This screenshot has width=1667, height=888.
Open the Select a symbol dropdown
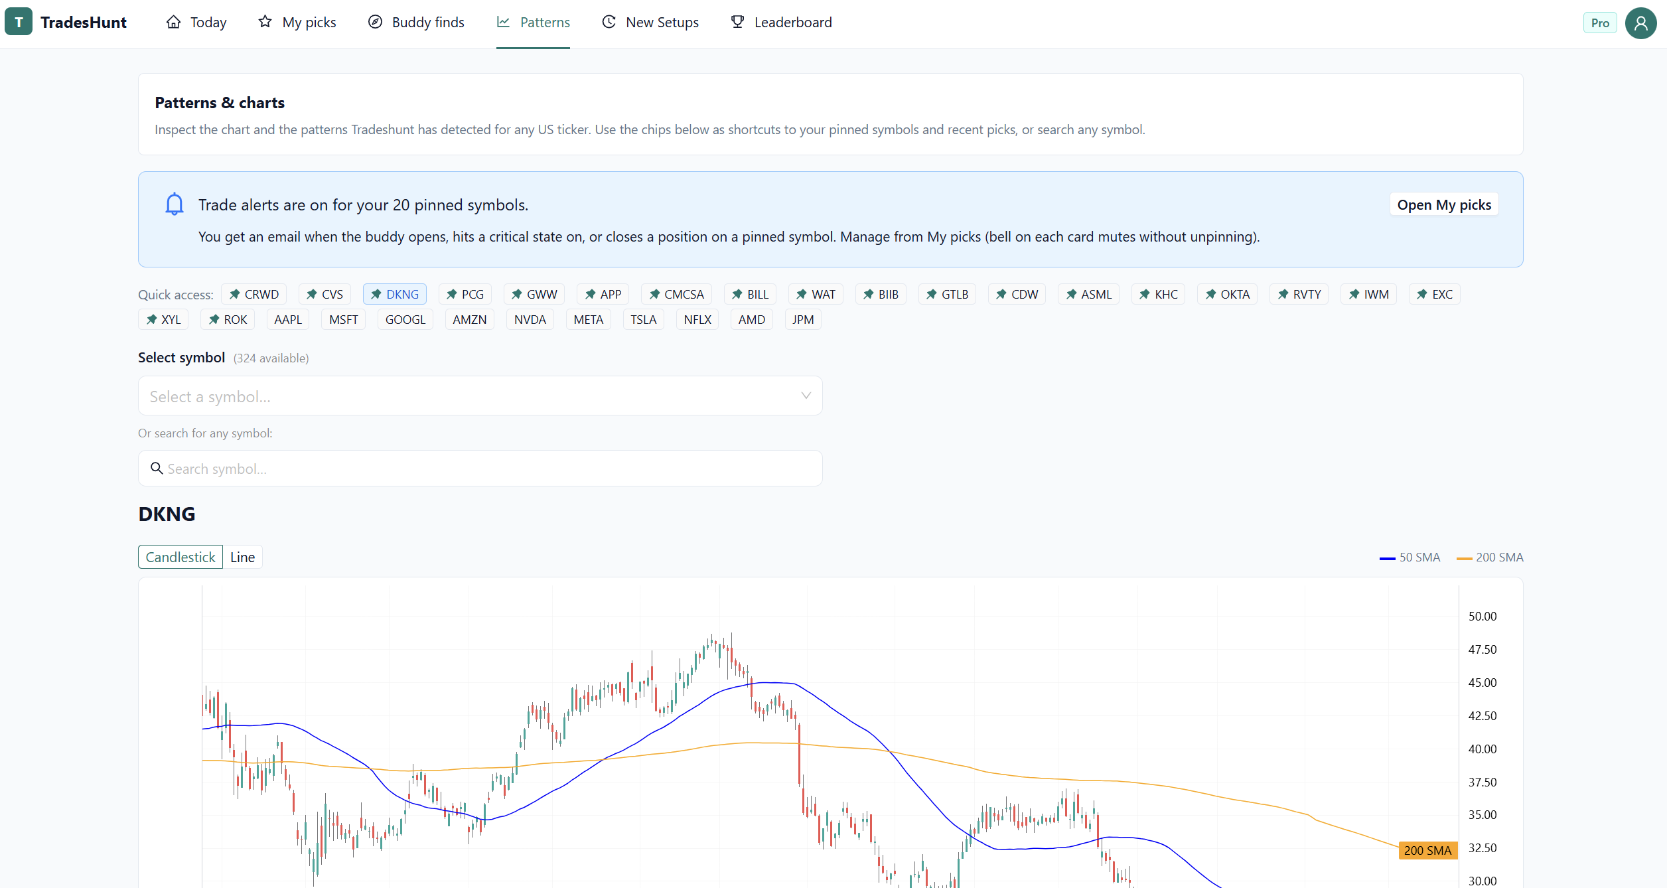480,396
